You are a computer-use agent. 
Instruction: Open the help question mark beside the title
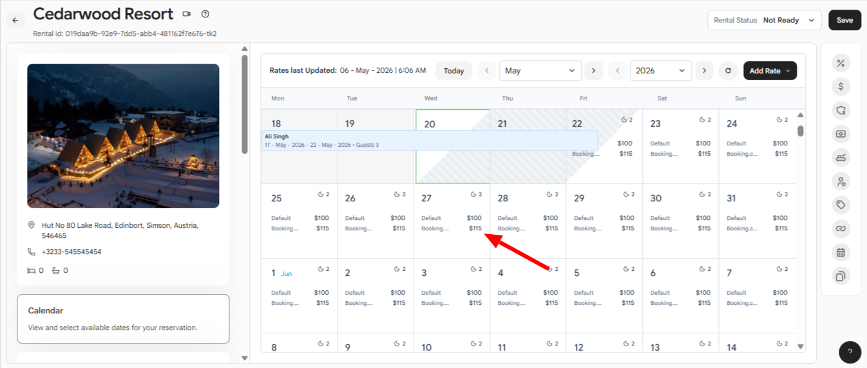tap(205, 14)
